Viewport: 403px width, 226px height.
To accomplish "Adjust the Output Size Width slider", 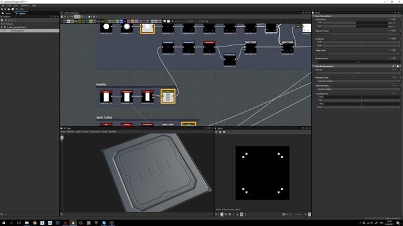I will click(355, 23).
